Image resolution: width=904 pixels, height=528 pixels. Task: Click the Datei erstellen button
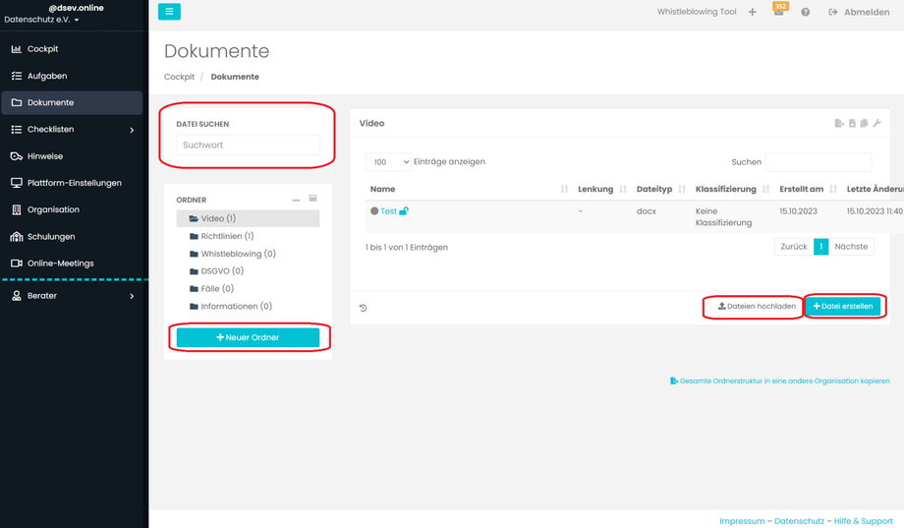point(843,307)
